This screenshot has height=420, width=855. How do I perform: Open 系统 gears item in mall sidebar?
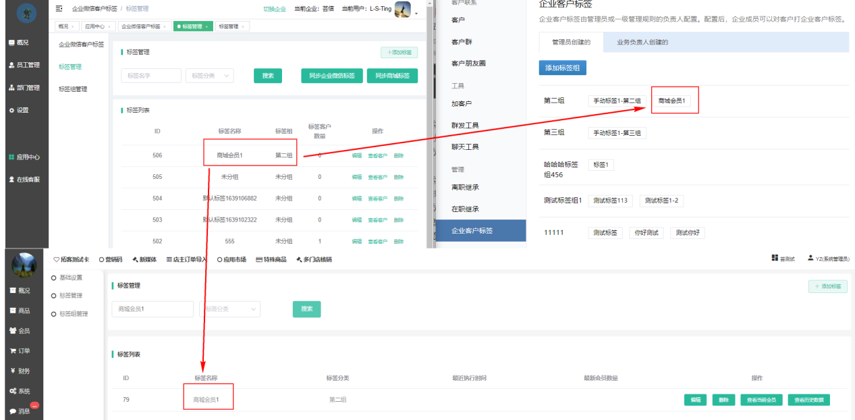click(20, 391)
